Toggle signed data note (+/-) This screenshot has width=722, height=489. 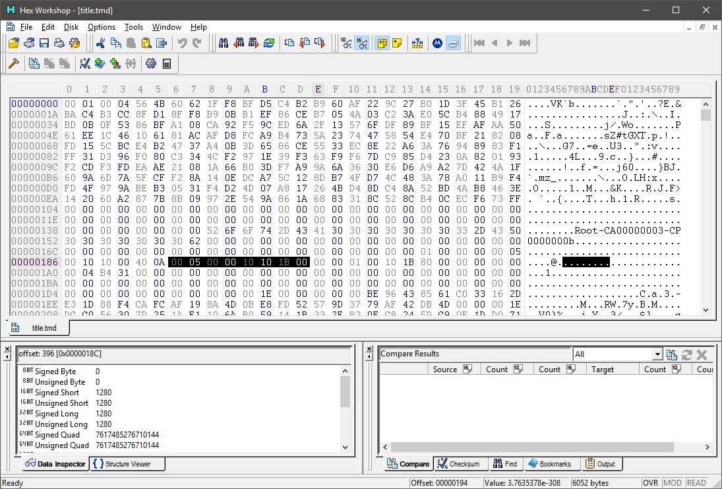click(x=382, y=44)
